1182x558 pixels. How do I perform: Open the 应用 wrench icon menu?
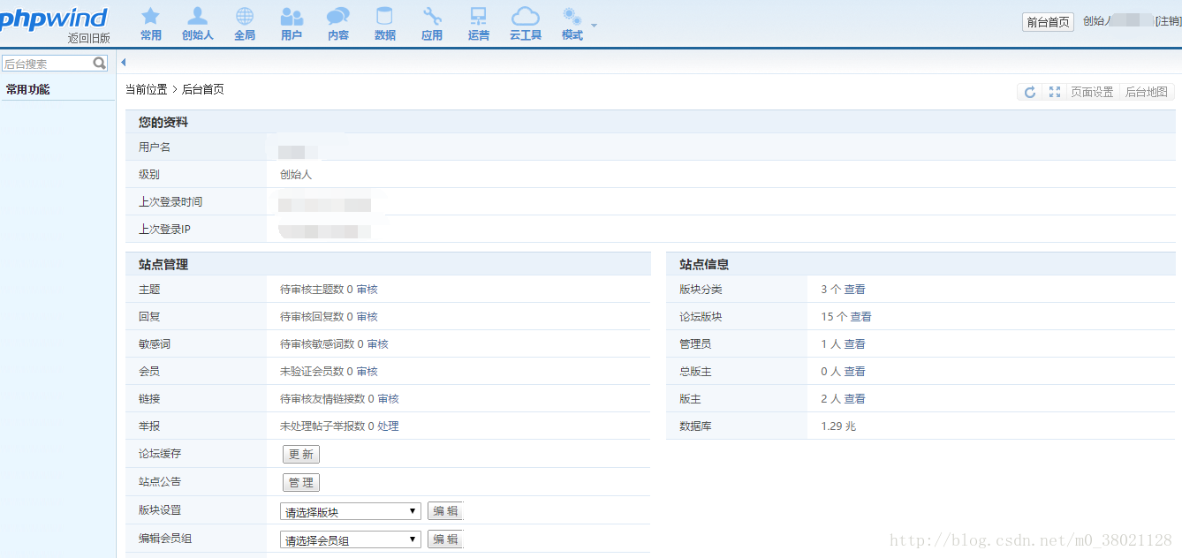pos(432,24)
